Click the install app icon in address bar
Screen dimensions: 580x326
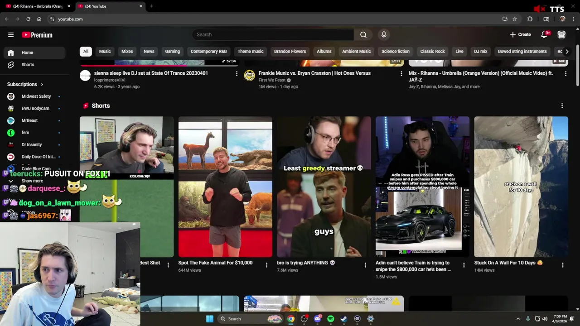coord(505,19)
